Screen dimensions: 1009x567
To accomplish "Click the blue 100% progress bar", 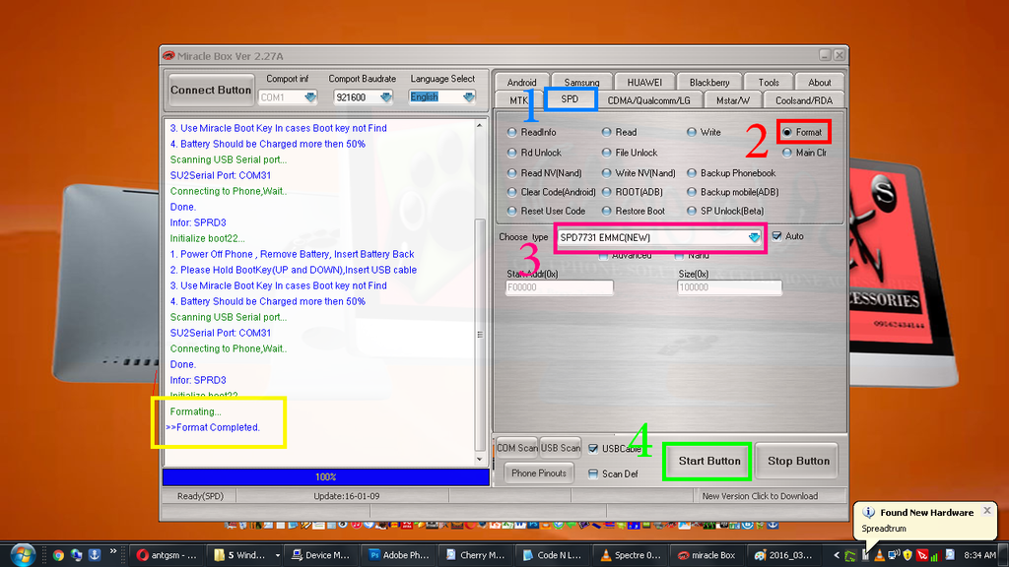I will click(325, 476).
